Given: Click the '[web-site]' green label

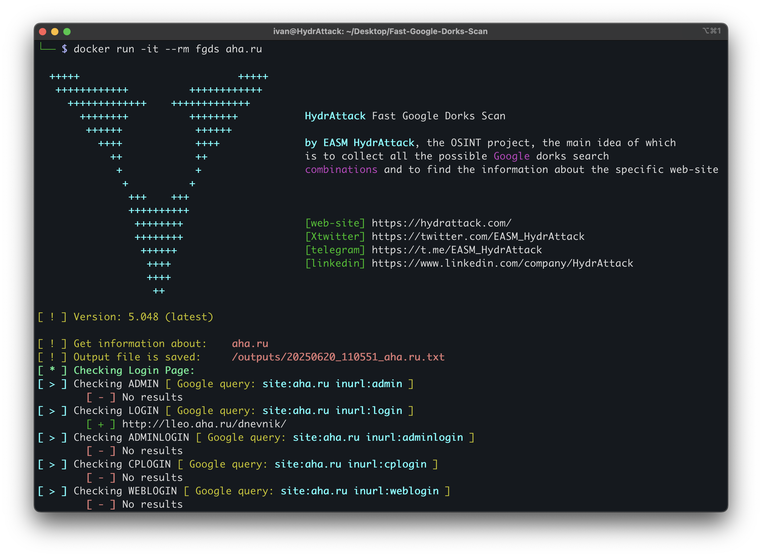Looking at the screenshot, I should [335, 223].
